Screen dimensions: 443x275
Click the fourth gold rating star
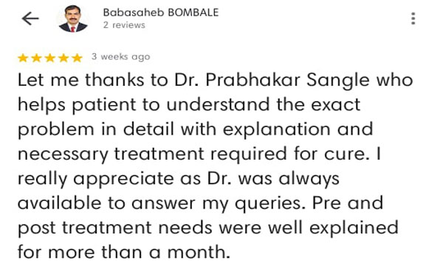63,58
